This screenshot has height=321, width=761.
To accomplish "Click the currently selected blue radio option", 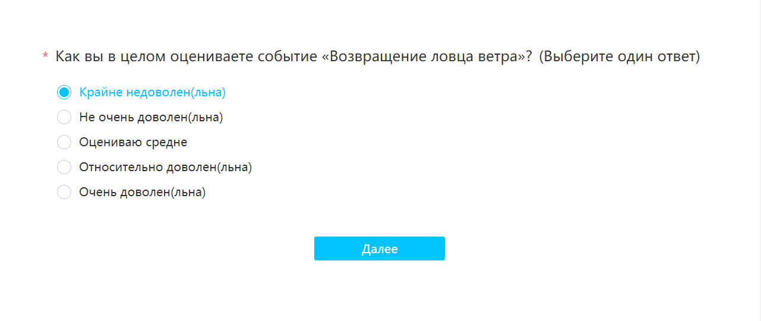I will pyautogui.click(x=64, y=93).
